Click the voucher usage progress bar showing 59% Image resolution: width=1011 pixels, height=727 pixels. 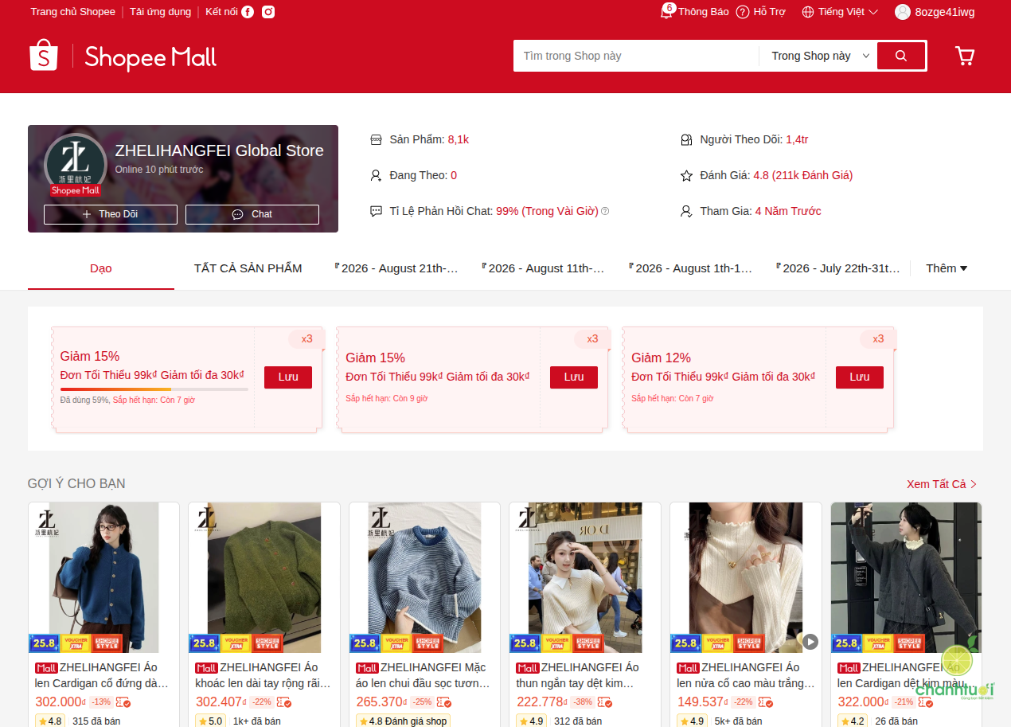pyautogui.click(x=154, y=389)
